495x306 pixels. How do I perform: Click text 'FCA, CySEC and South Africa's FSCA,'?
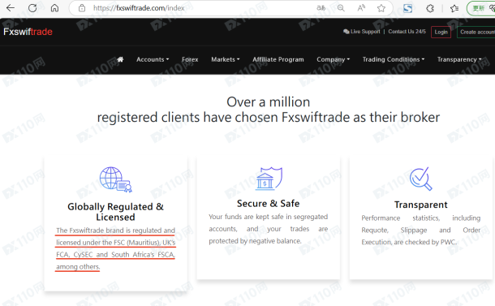115,255
